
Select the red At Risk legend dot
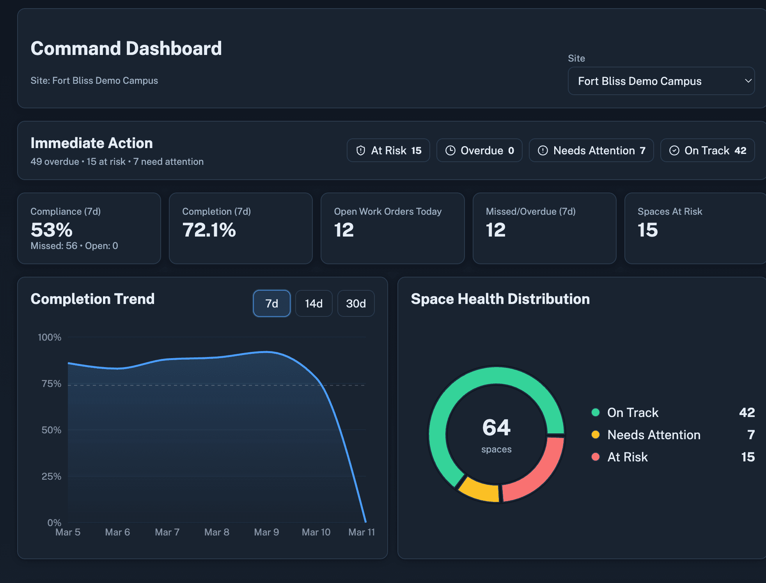(x=595, y=457)
